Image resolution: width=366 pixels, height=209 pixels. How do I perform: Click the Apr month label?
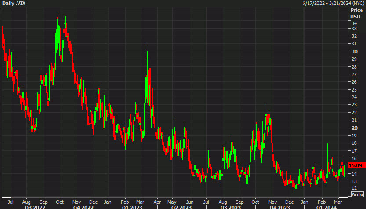(x=157, y=202)
